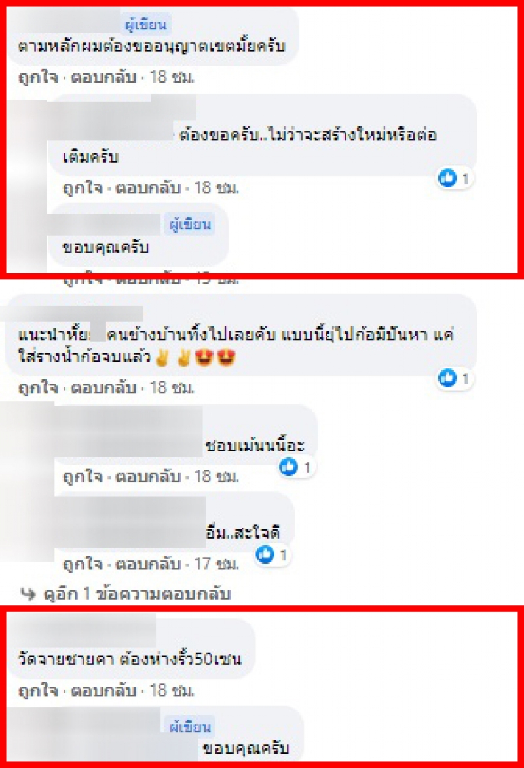Click the ผู้เขียน badge on top comment
This screenshot has height=768, width=524.
coord(145,24)
